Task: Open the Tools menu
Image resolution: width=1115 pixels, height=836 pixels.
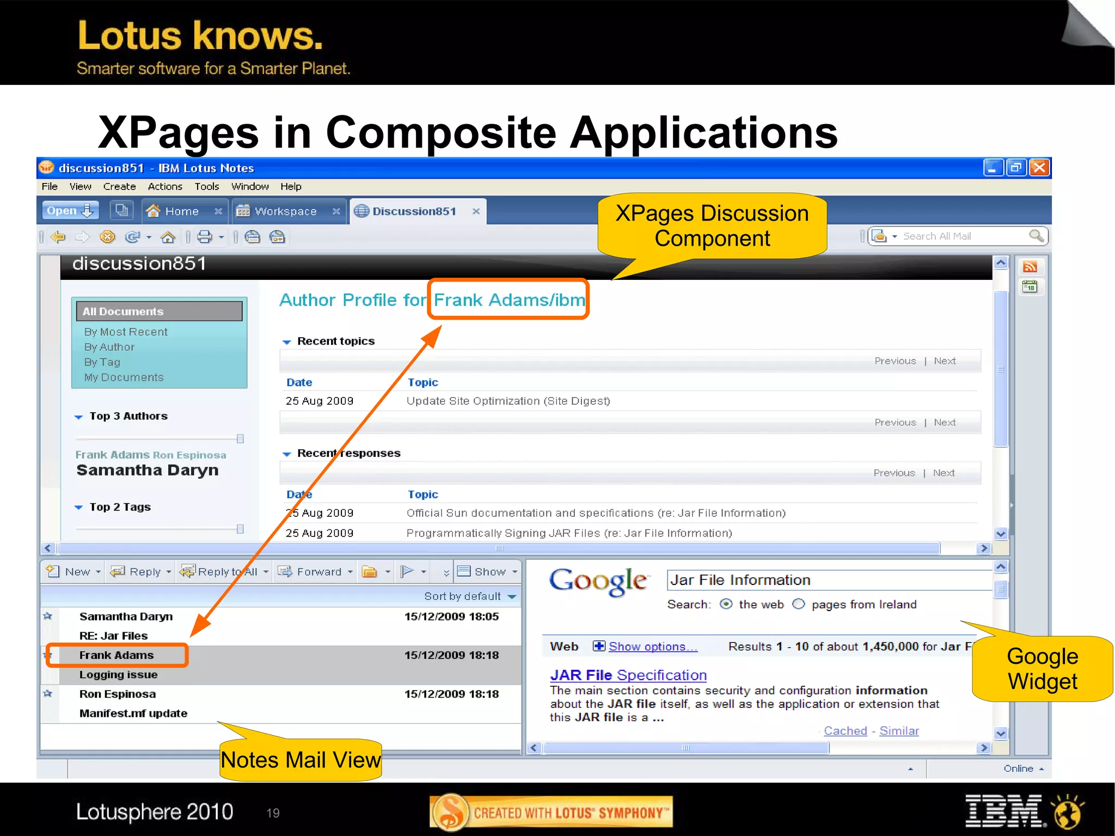Action: pos(207,186)
